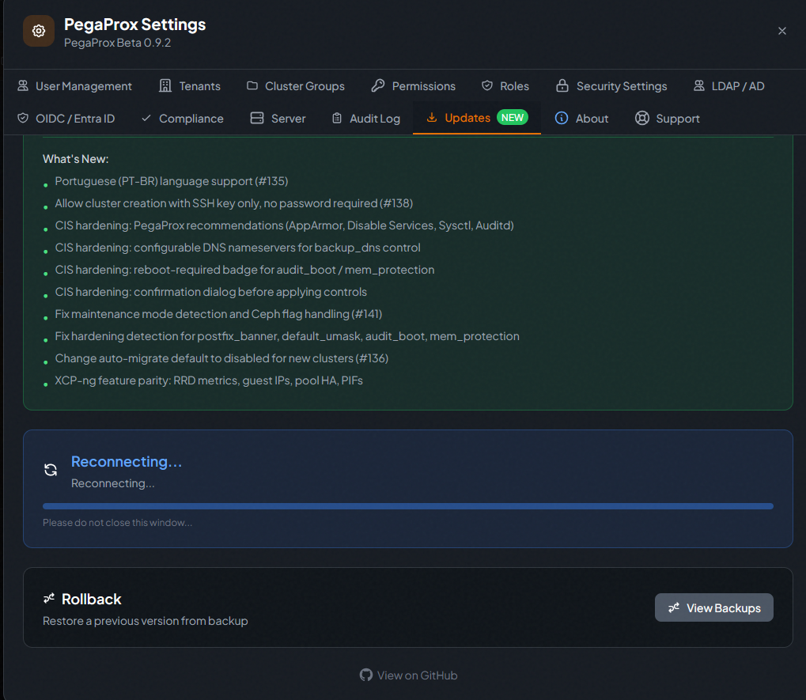Image resolution: width=806 pixels, height=700 pixels.
Task: Open the Server tab
Action: [x=278, y=118]
